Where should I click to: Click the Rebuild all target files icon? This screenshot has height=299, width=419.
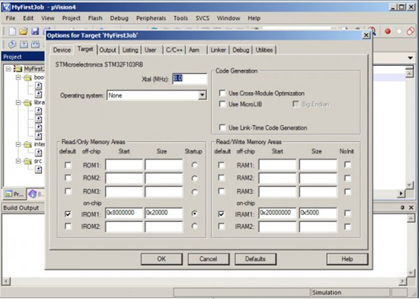point(35,44)
